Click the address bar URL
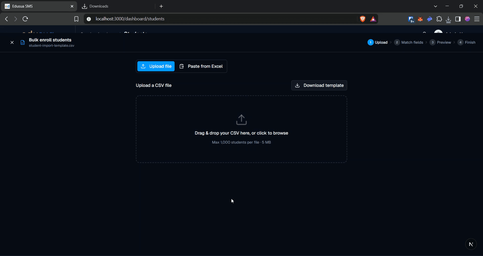Image resolution: width=483 pixels, height=256 pixels. (x=130, y=19)
